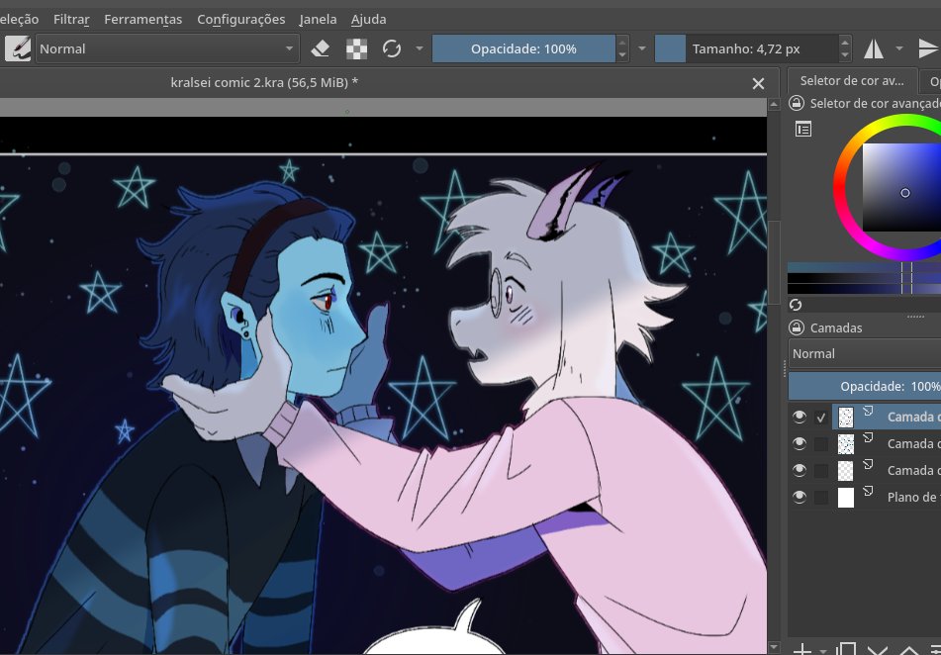Image resolution: width=941 pixels, height=655 pixels.
Task: Lock the Camadas docker
Action: point(797,327)
